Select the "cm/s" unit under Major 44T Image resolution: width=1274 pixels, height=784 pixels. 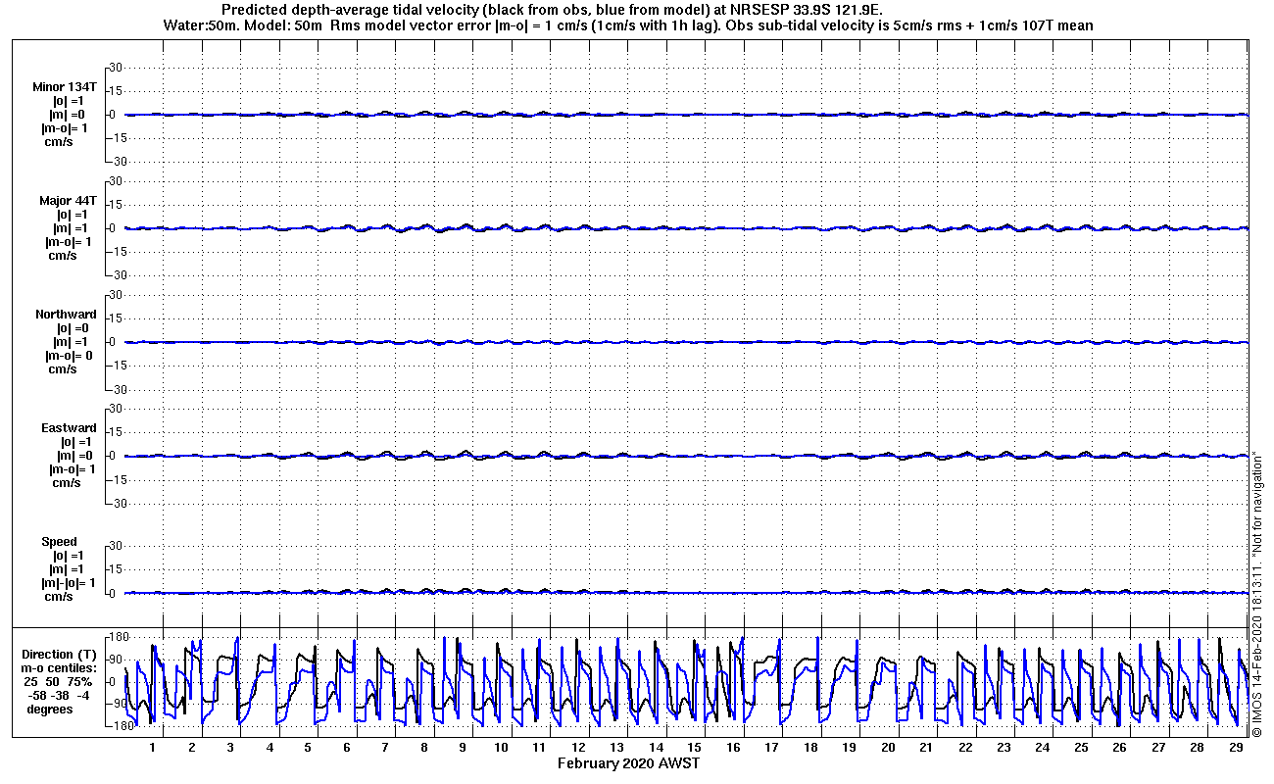pyautogui.click(x=62, y=256)
